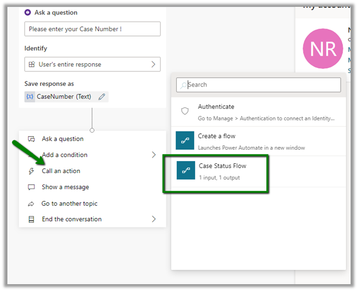This screenshot has width=358, height=291.
Task: Click the Show a message speech icon
Action: (x=31, y=187)
